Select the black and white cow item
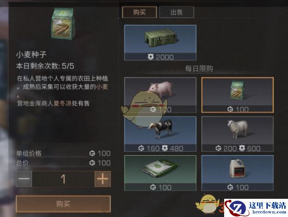This screenshot has width=288, height=217. [x=160, y=134]
